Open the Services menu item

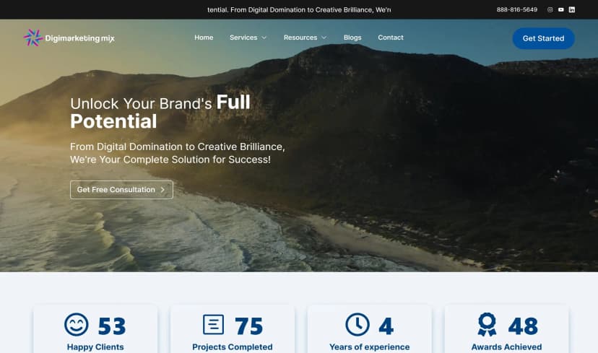pyautogui.click(x=243, y=38)
